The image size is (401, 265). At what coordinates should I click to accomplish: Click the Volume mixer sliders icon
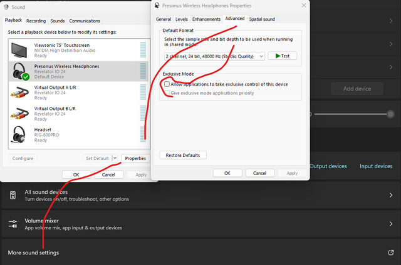[x=13, y=224]
